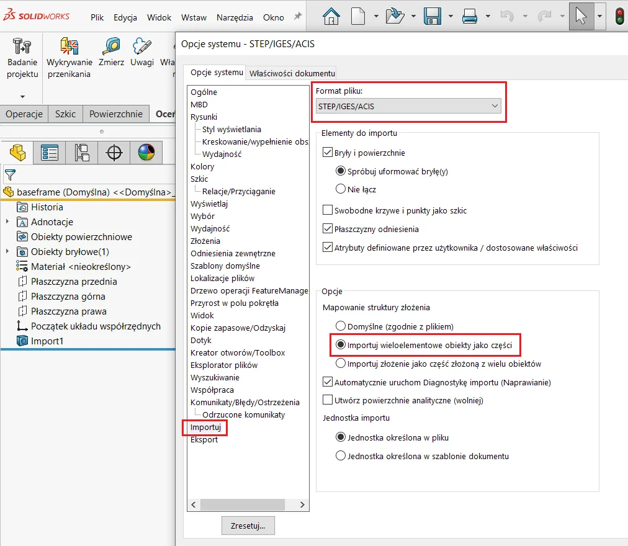Click the Zresetuj... button

(x=248, y=526)
